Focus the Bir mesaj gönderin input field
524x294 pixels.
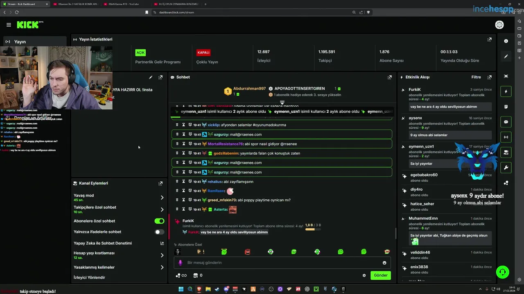282,263
